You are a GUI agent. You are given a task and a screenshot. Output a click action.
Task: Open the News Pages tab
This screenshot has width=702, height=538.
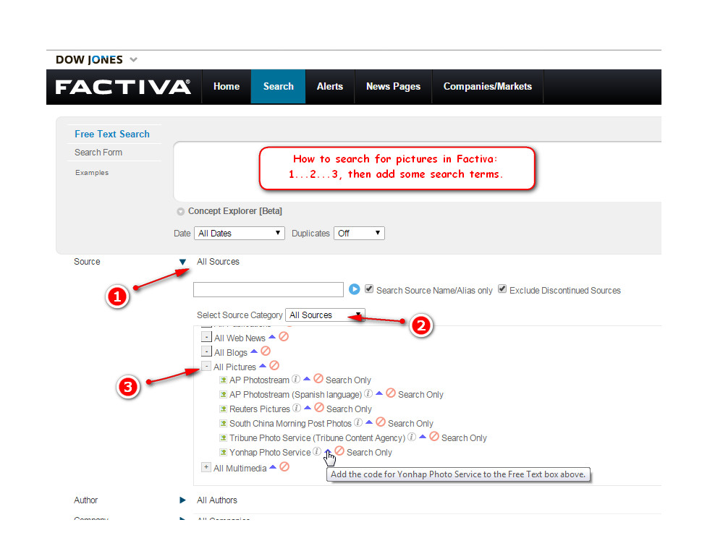[x=393, y=86]
